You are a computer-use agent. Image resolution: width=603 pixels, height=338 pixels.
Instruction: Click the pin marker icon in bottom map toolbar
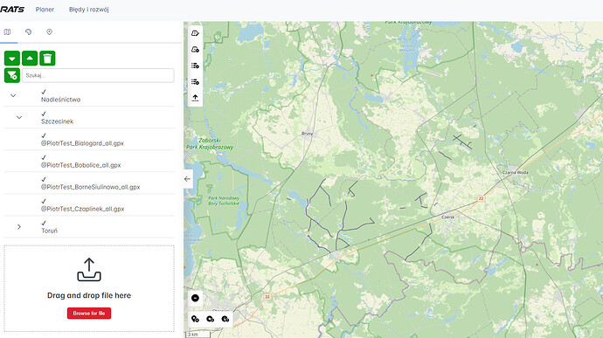tap(196, 319)
